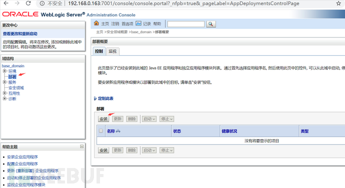The image size is (345, 188).
Task: Click the upper 更新 button
Action: 117,119
